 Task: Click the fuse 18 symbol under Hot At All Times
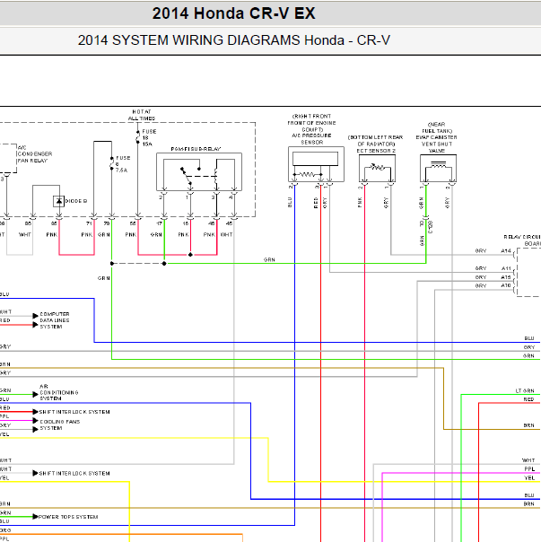[137, 137]
